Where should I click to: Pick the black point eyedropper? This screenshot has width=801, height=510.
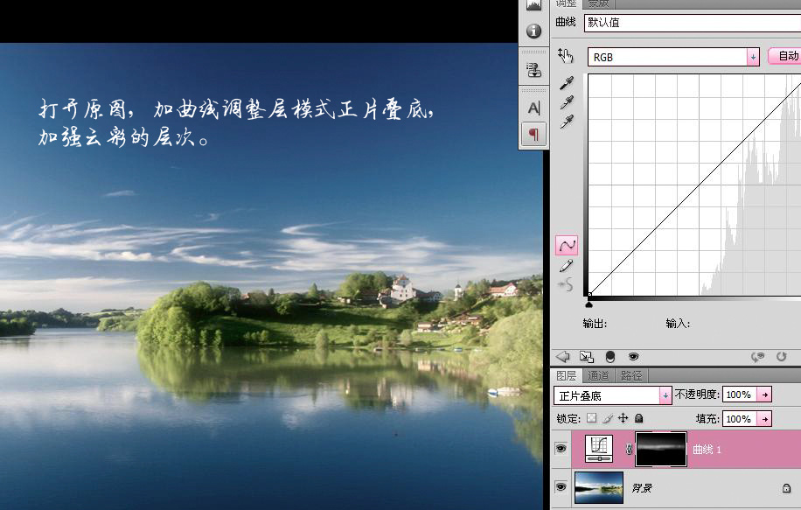(567, 83)
